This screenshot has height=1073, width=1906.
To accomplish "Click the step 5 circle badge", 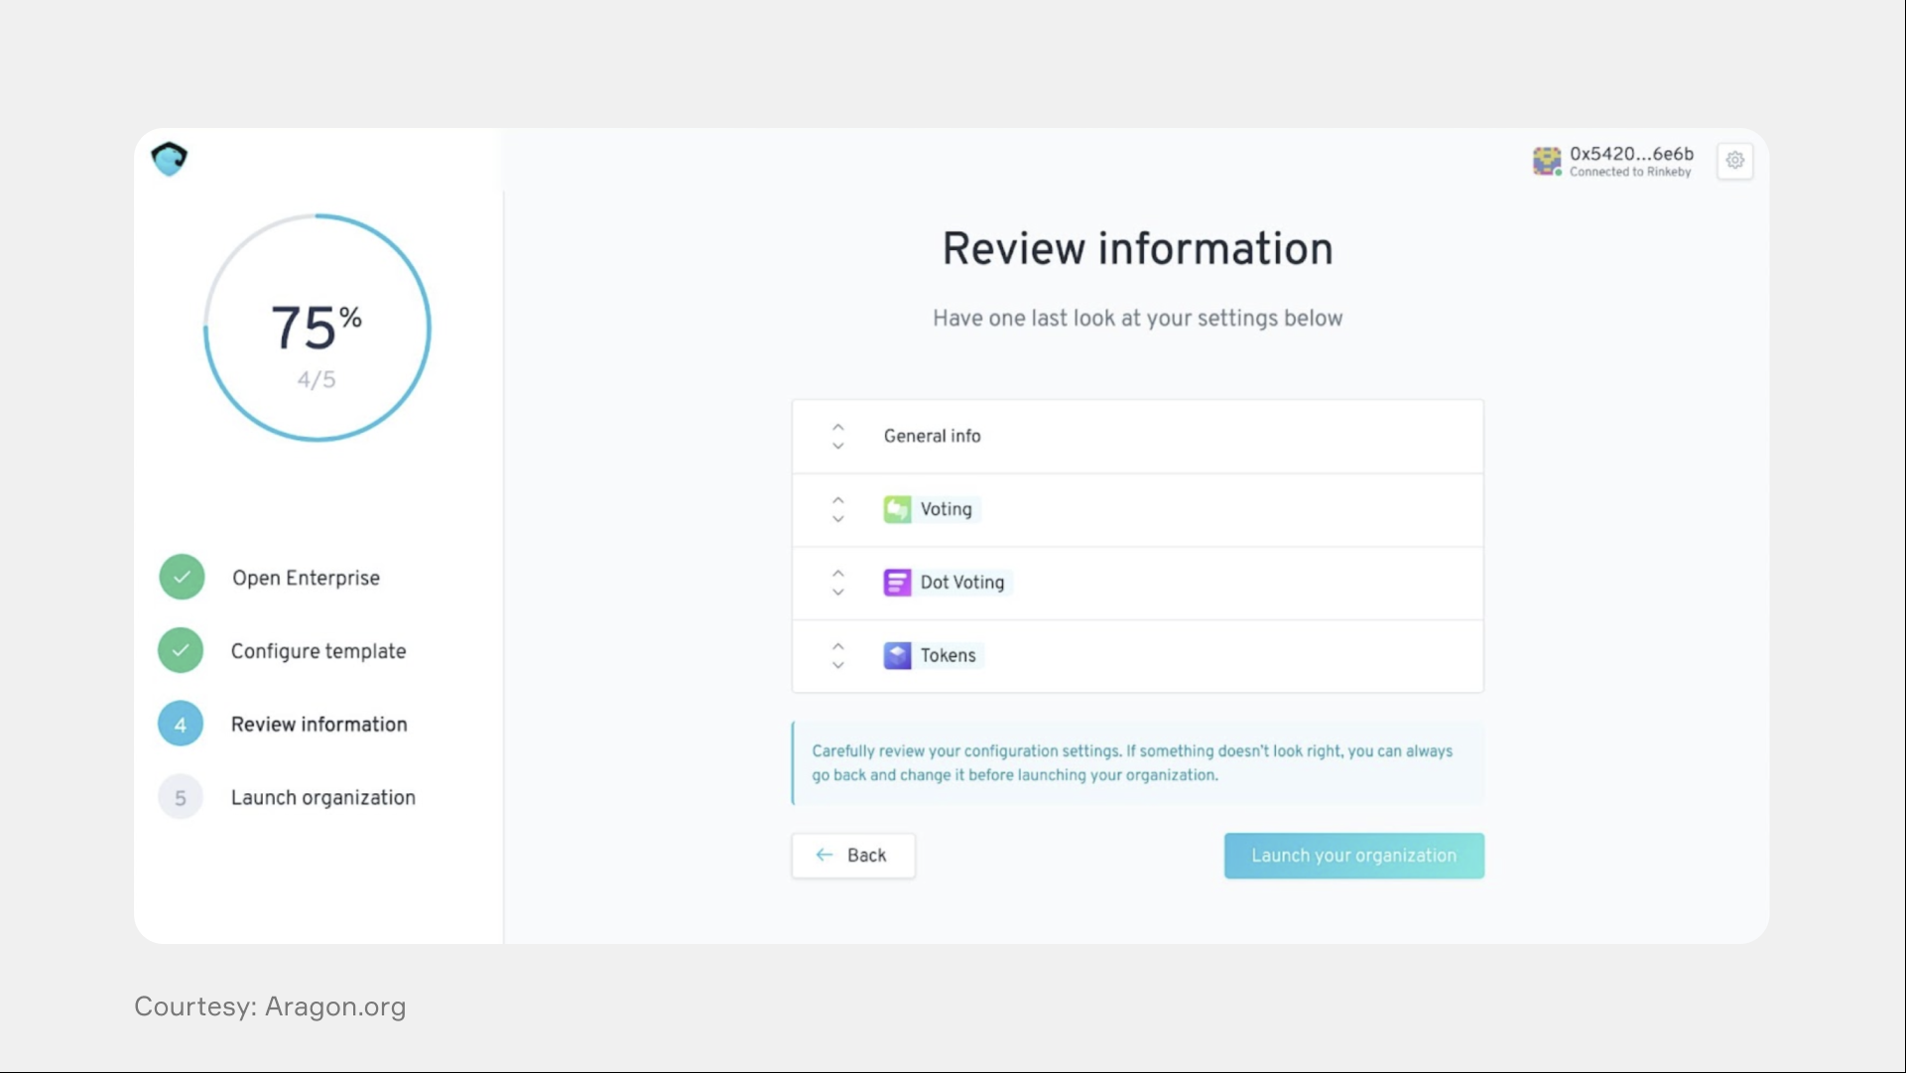I will click(181, 798).
